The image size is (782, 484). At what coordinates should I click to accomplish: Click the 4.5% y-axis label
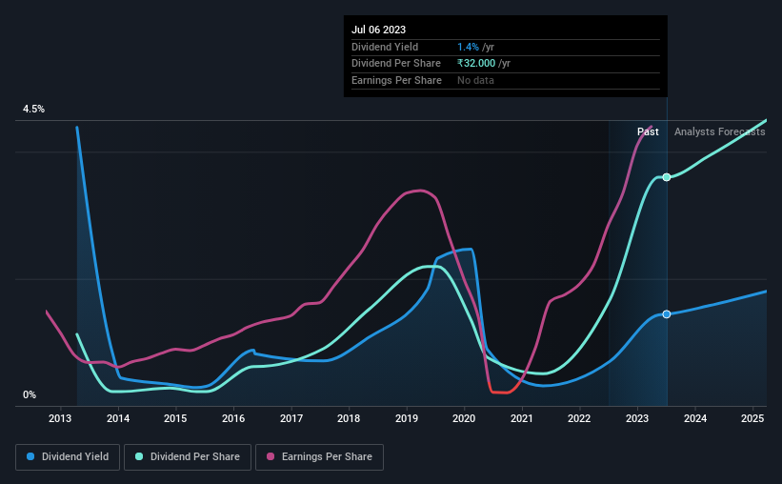coord(33,109)
